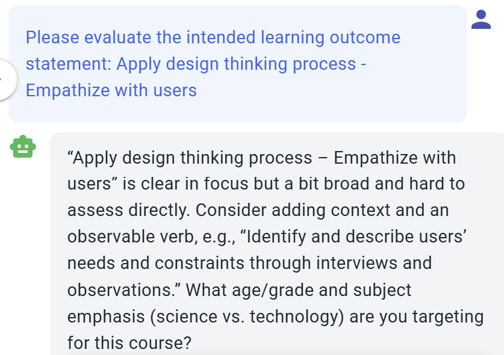
Task: Click the question "What age/grade and subject"
Action: point(298,290)
